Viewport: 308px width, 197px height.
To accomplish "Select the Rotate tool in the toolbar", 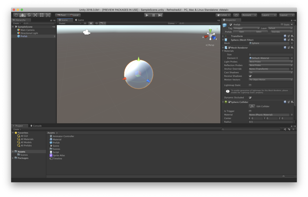I will [29, 15].
